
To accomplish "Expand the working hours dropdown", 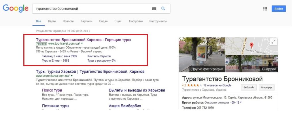I will click(241, 102).
